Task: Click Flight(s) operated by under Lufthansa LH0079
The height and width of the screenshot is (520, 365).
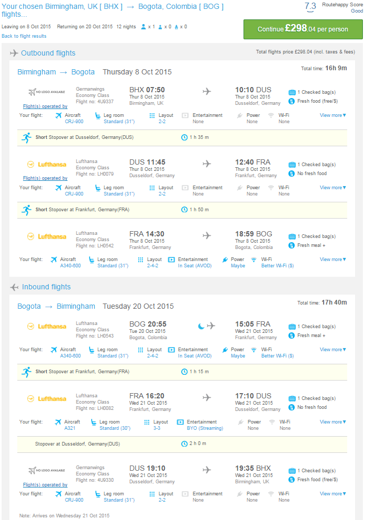Action: 45,178
